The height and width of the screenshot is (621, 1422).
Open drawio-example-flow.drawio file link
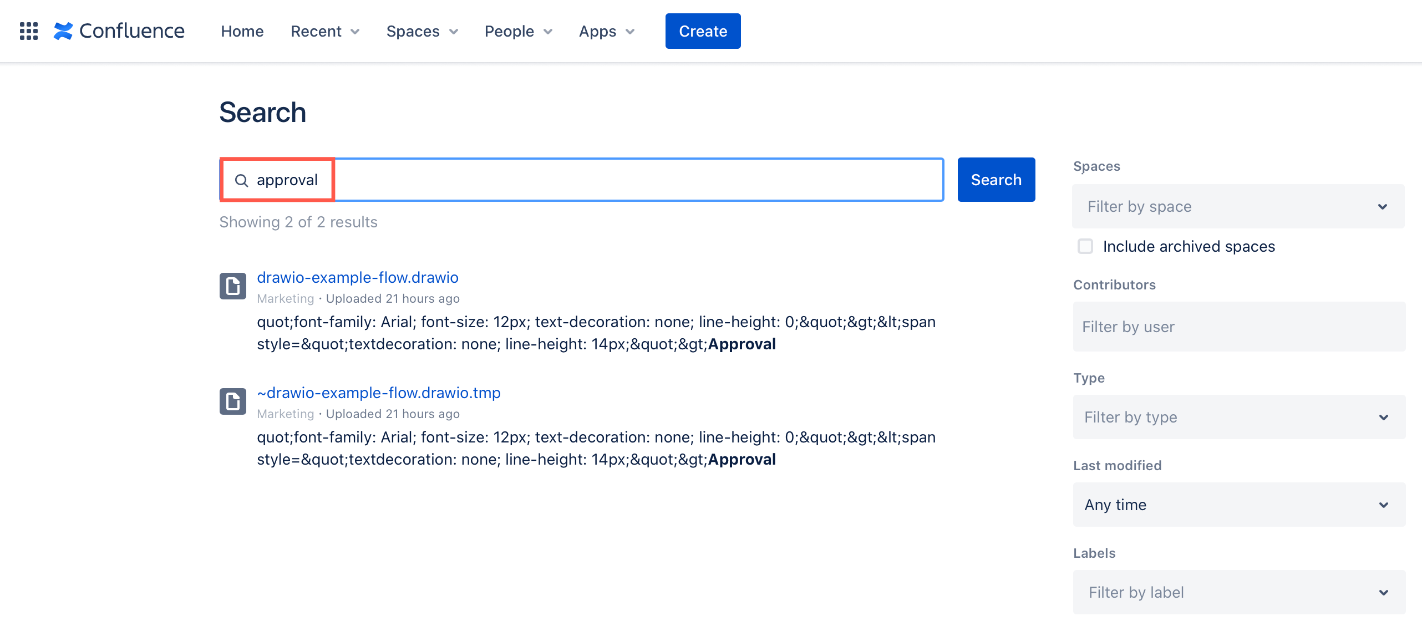coord(357,277)
